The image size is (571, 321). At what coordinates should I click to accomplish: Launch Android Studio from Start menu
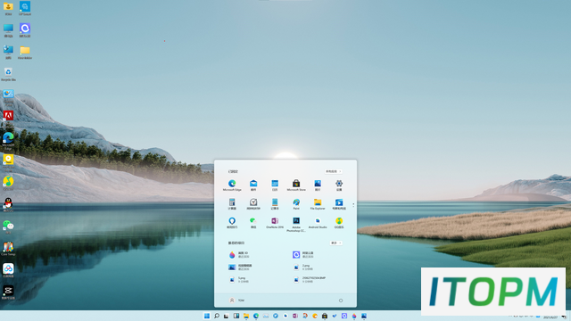[318, 223]
